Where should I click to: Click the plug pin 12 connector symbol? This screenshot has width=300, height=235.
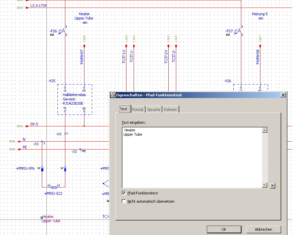click(65, 169)
